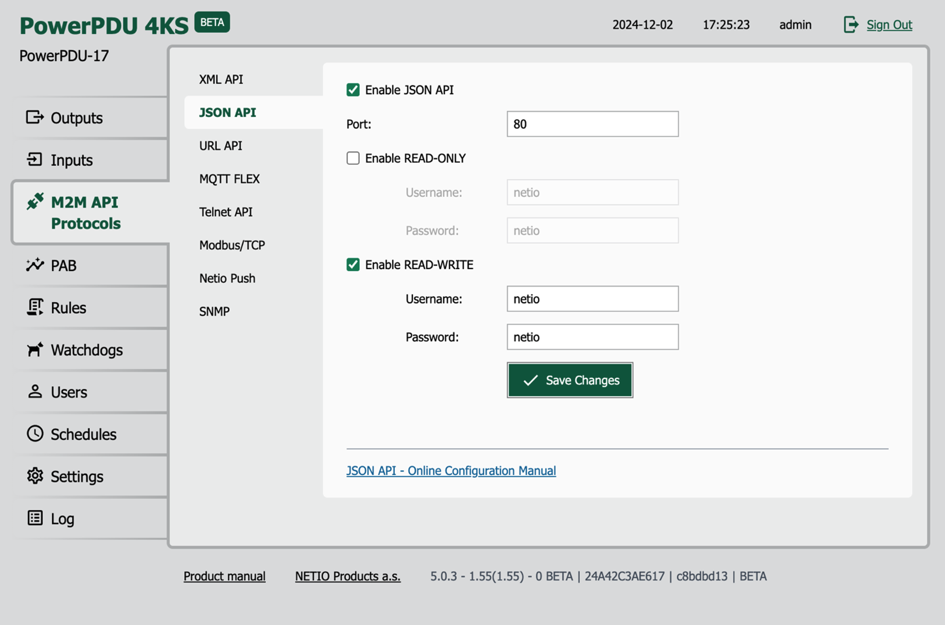Open the XML API tab

pos(221,79)
